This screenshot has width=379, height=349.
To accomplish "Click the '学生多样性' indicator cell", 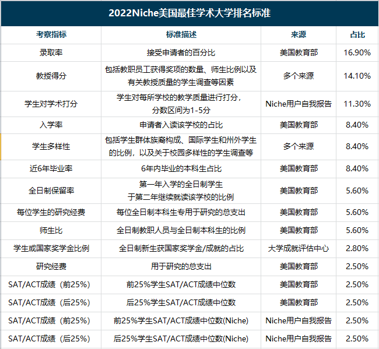I will click(x=51, y=146).
